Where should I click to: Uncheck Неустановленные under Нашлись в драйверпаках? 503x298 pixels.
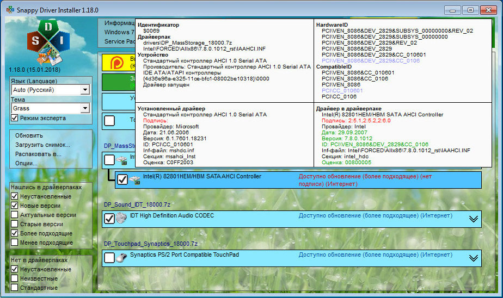(15, 196)
